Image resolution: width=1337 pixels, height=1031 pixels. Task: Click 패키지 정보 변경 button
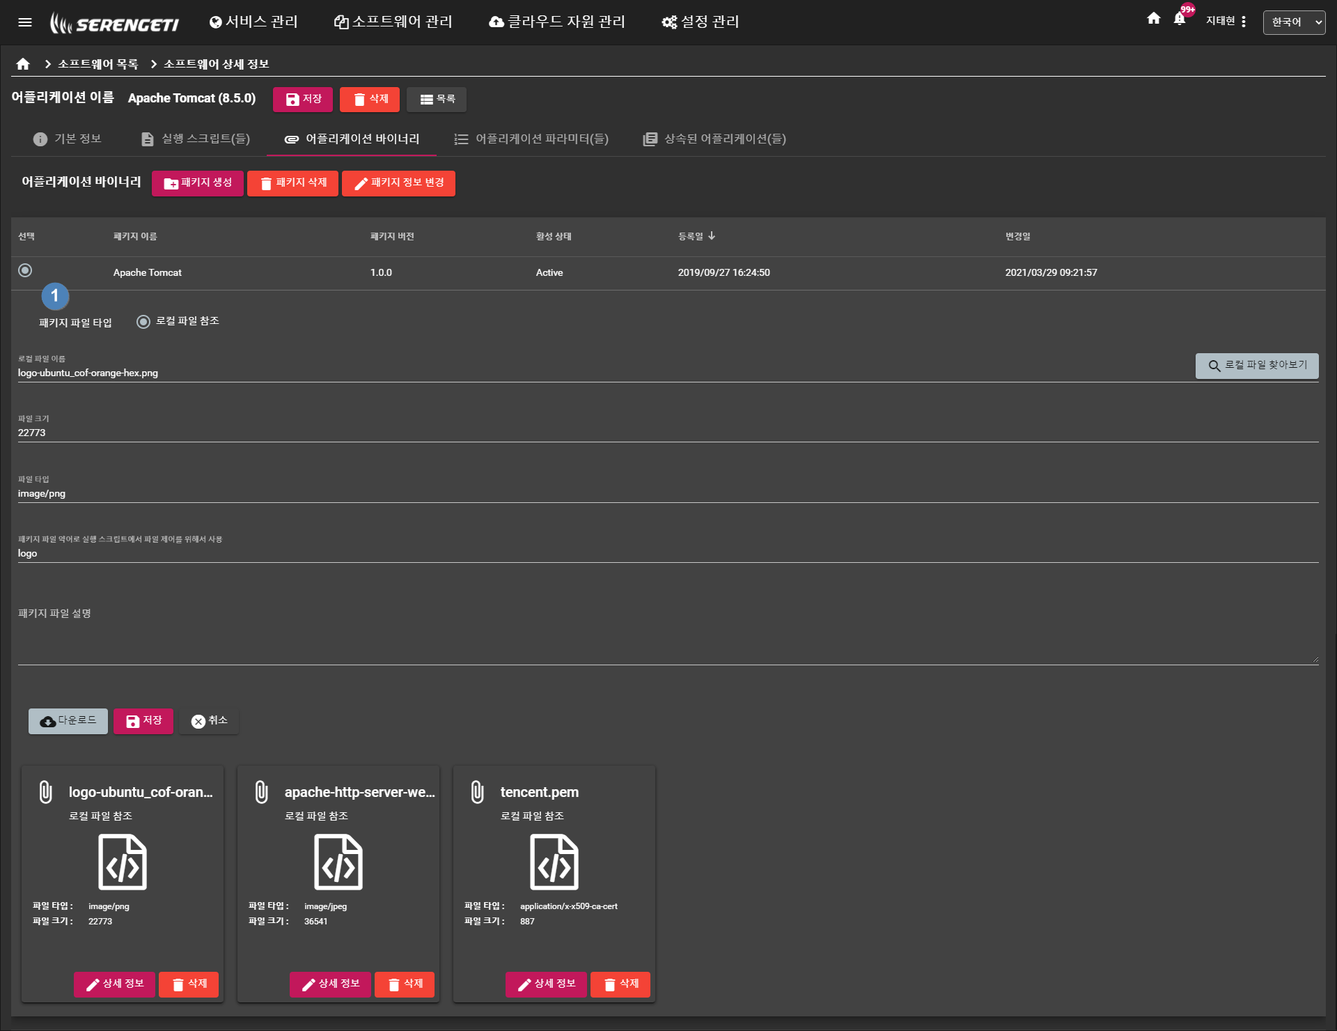(398, 183)
